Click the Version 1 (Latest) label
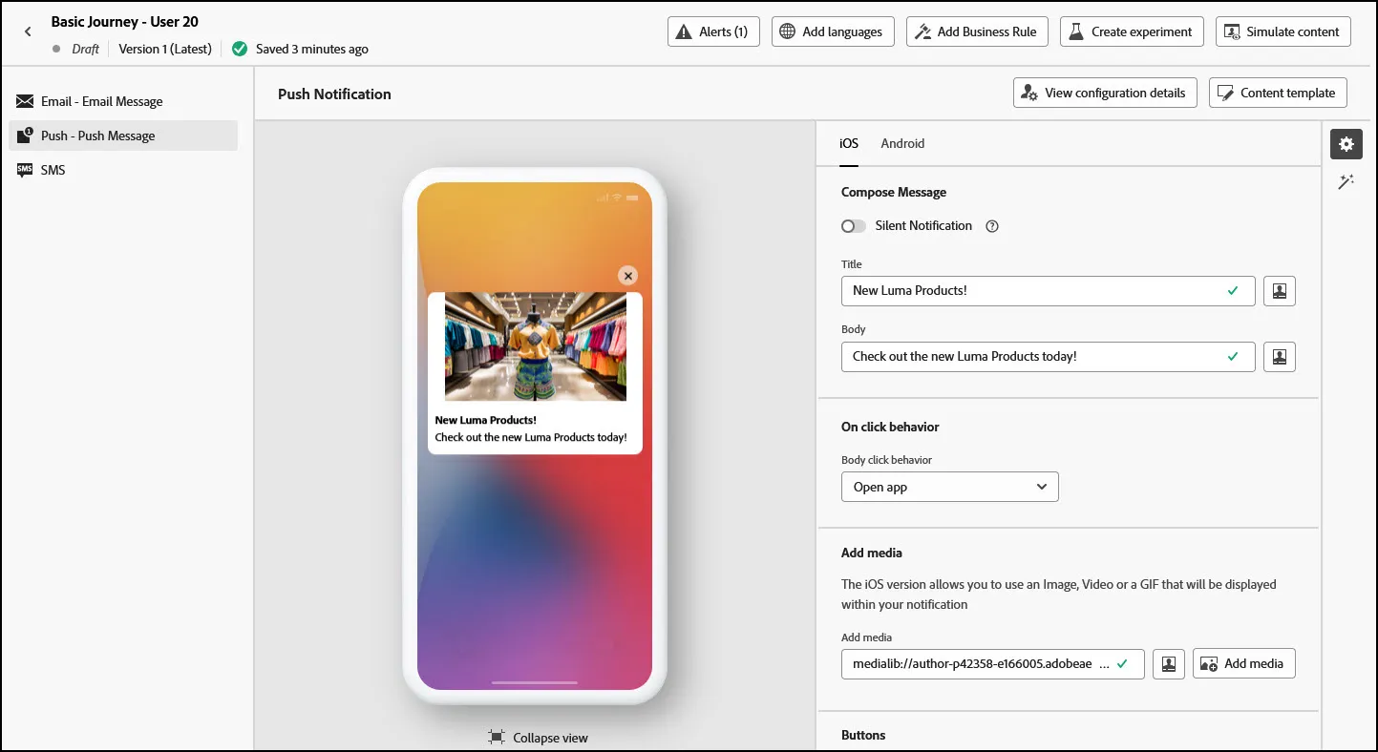This screenshot has width=1378, height=752. pyautogui.click(x=165, y=49)
